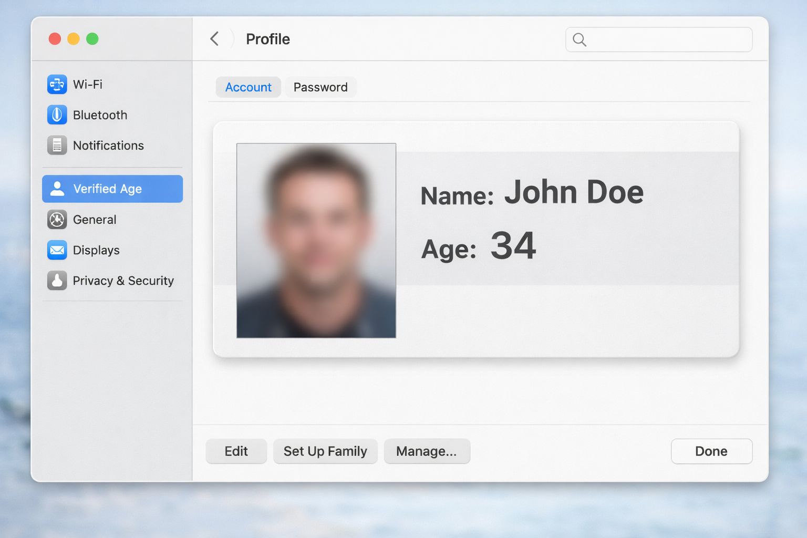Select the General label in sidebar
Screen dimensions: 807x538
pyautogui.click(x=95, y=220)
